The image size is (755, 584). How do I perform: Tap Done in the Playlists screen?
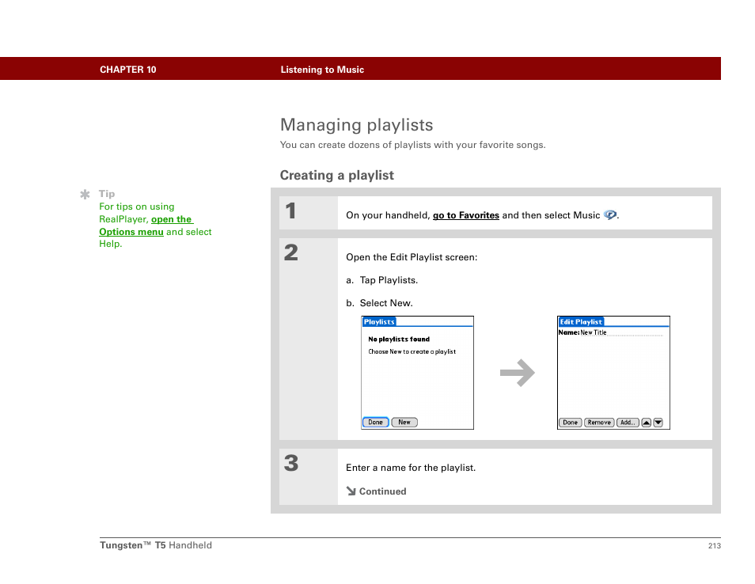tap(375, 423)
